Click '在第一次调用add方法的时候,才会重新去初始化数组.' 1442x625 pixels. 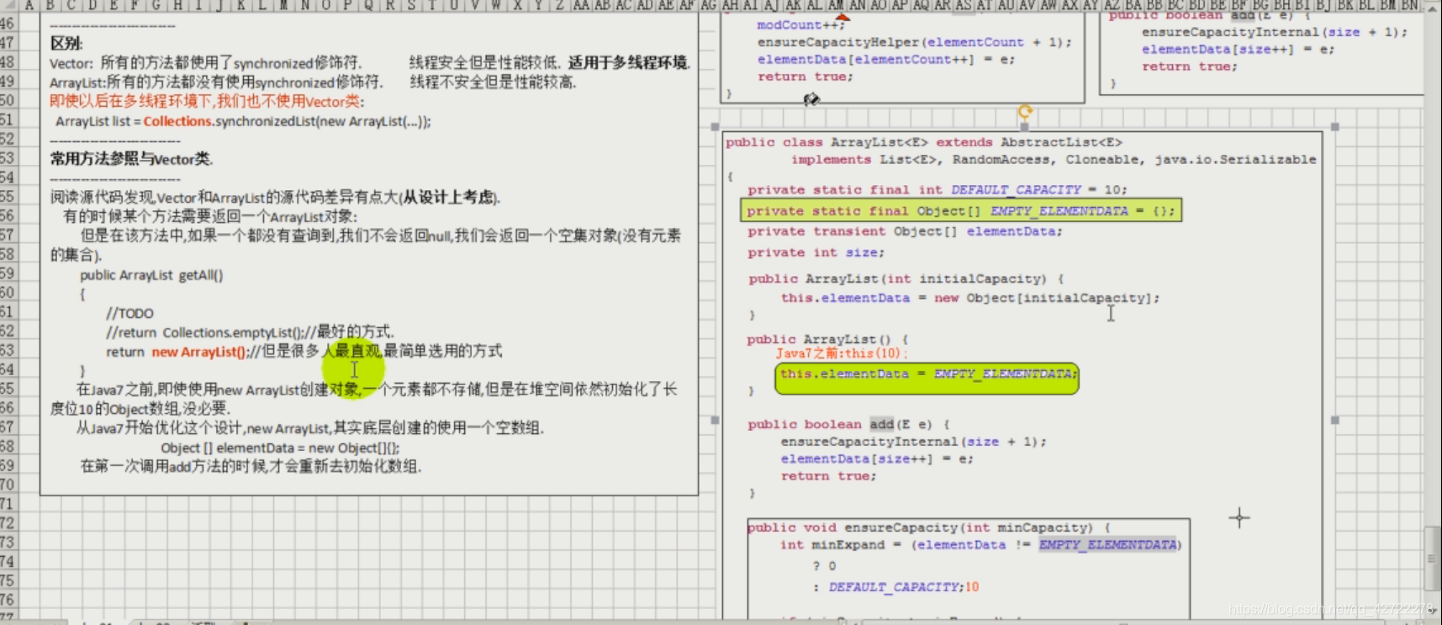pos(251,466)
